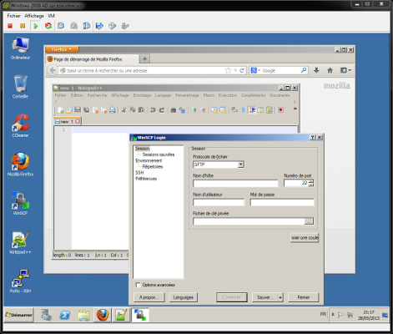Select Préférences in the WinSCP tree
This screenshot has height=334, width=393.
pos(146,179)
